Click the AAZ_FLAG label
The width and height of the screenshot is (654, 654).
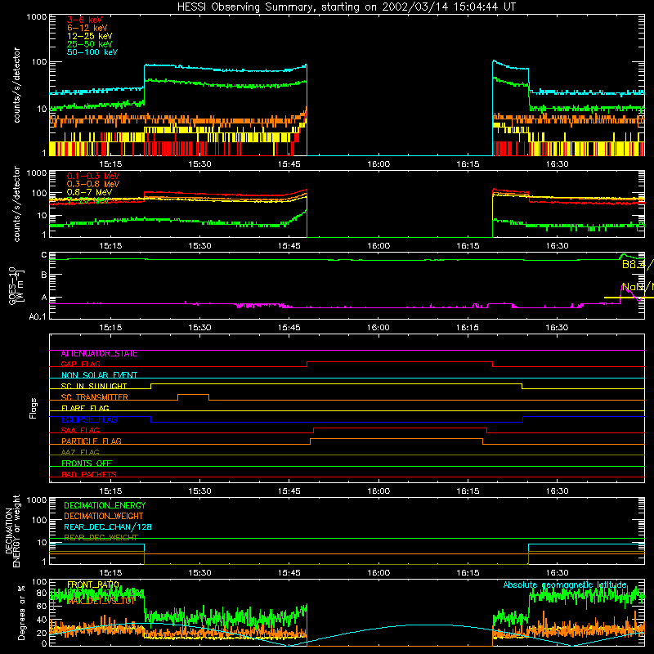pyautogui.click(x=80, y=452)
